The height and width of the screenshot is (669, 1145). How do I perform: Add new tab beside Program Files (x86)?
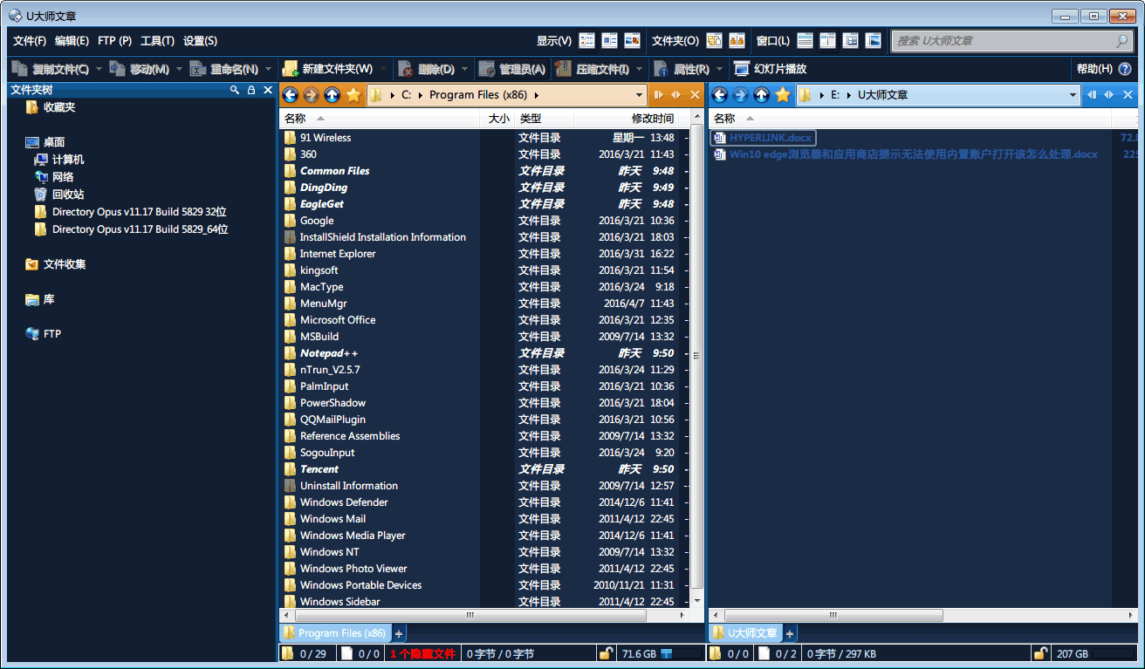[399, 633]
